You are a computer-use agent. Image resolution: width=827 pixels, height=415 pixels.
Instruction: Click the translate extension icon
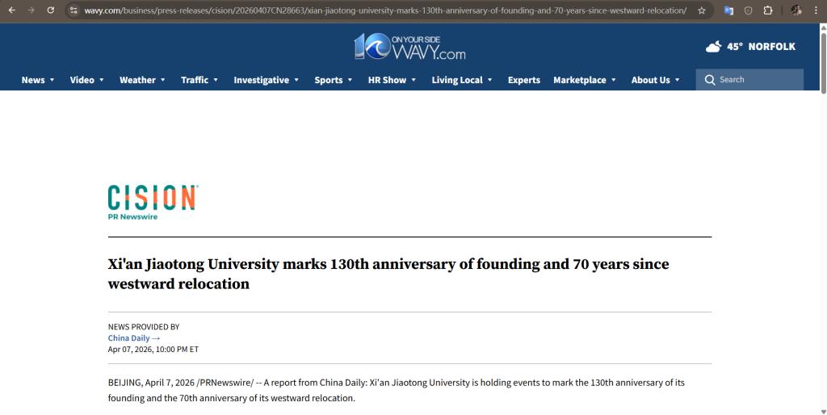[728, 10]
